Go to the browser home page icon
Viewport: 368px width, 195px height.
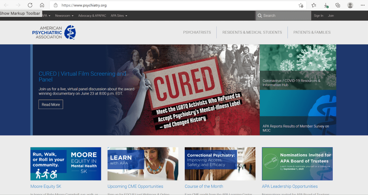pos(42,5)
